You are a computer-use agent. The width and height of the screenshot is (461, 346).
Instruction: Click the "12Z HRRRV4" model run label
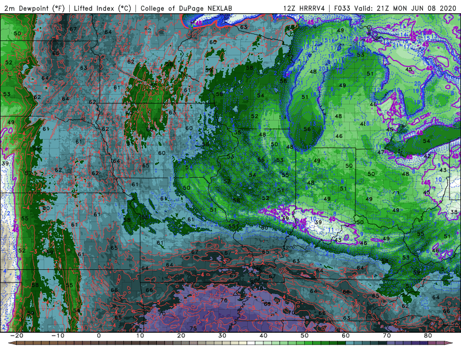pyautogui.click(x=304, y=8)
